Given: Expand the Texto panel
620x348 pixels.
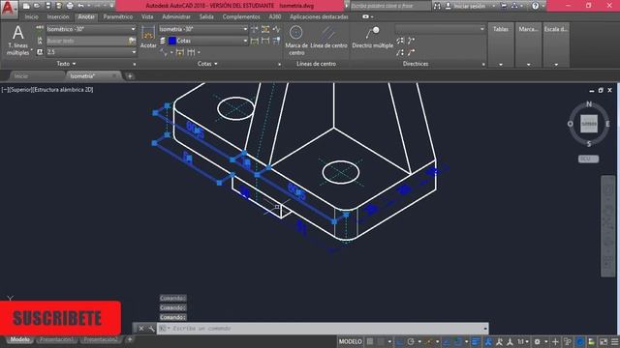Looking at the screenshot, I should click(x=66, y=64).
